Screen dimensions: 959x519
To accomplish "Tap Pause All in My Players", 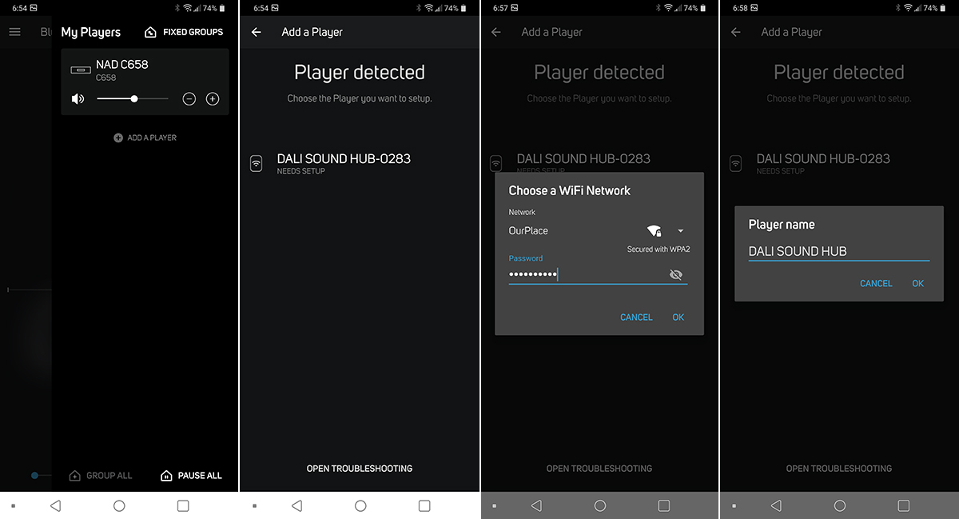I will (x=191, y=475).
